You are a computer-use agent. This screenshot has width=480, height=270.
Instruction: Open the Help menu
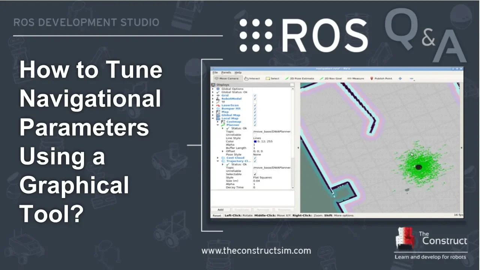(x=238, y=72)
